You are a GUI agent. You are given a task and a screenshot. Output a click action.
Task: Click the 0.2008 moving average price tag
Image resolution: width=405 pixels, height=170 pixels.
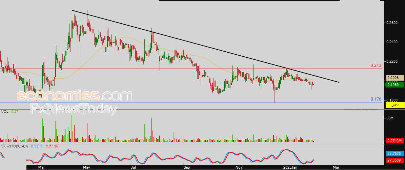coord(394,78)
